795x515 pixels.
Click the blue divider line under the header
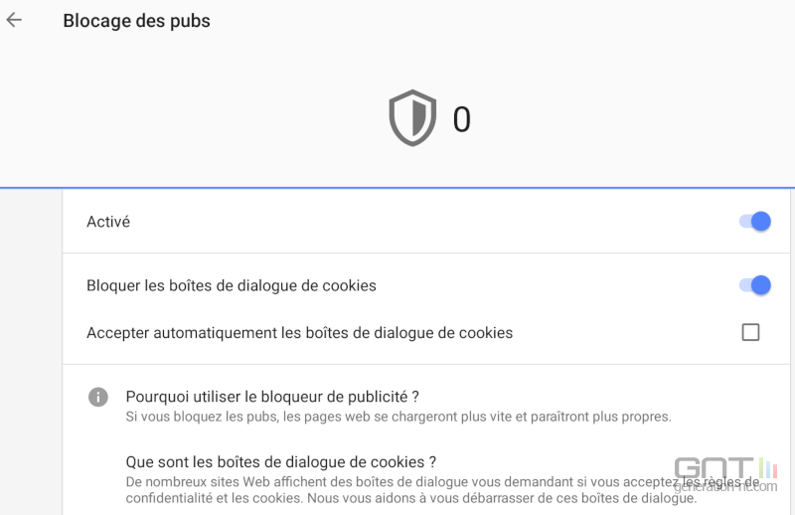click(x=397, y=188)
